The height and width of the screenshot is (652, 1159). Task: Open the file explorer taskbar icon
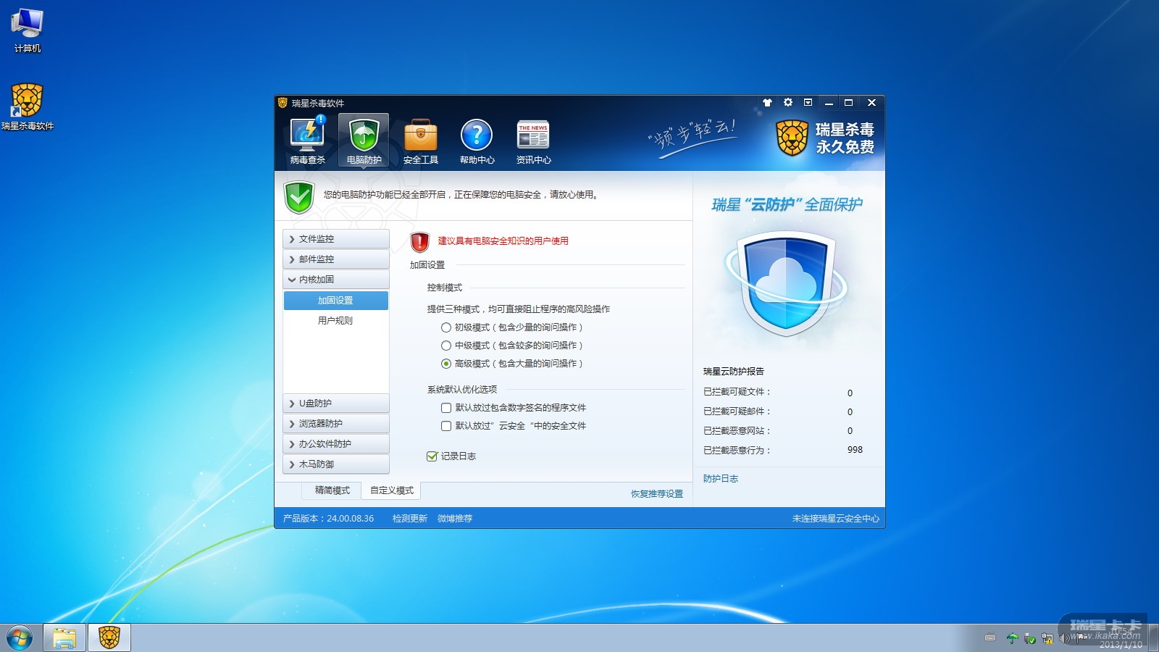click(64, 638)
